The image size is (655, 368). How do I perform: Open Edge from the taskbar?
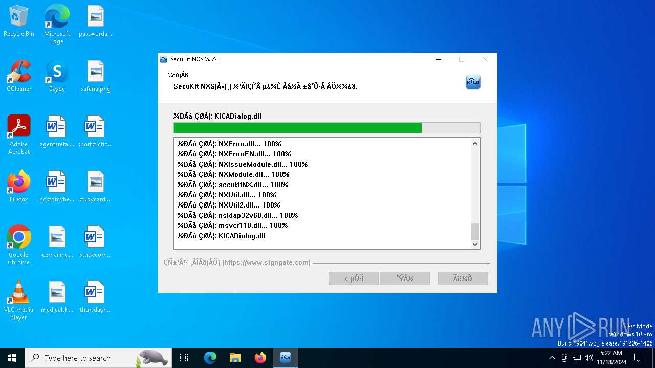point(210,358)
